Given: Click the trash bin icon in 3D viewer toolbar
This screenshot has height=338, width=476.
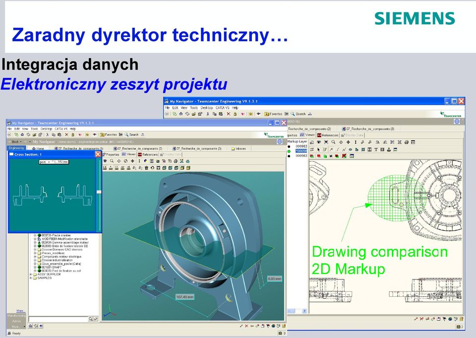Looking at the screenshot, I should coord(146,168).
